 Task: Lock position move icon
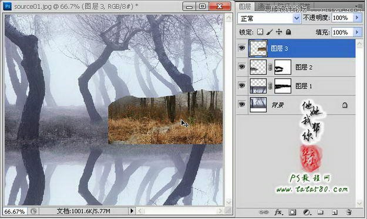(x=279, y=32)
